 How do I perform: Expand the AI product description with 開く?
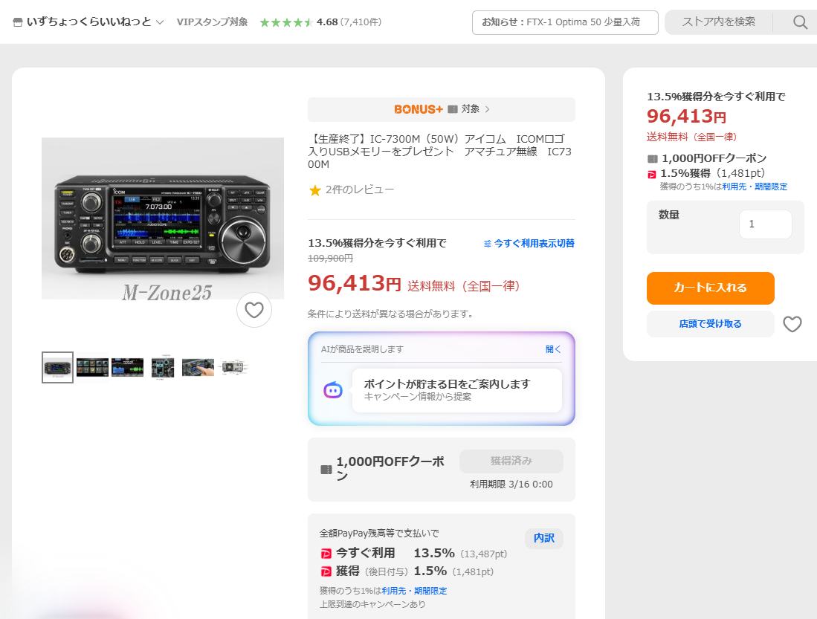pyautogui.click(x=553, y=349)
